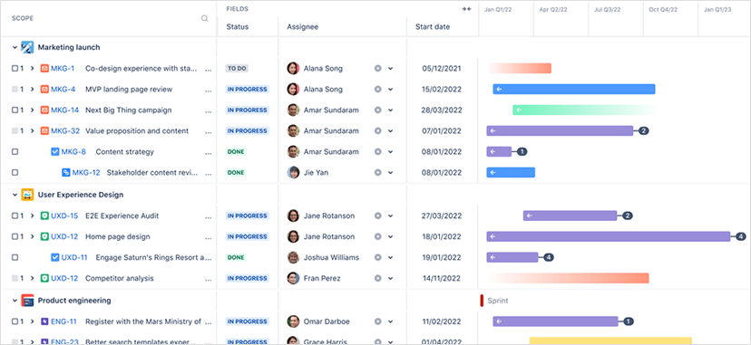Click the MKG-14 issue type icon

coord(44,110)
